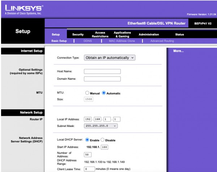This screenshot has width=217, height=172.
Task: Open the Status tab
Action: tap(179, 35)
